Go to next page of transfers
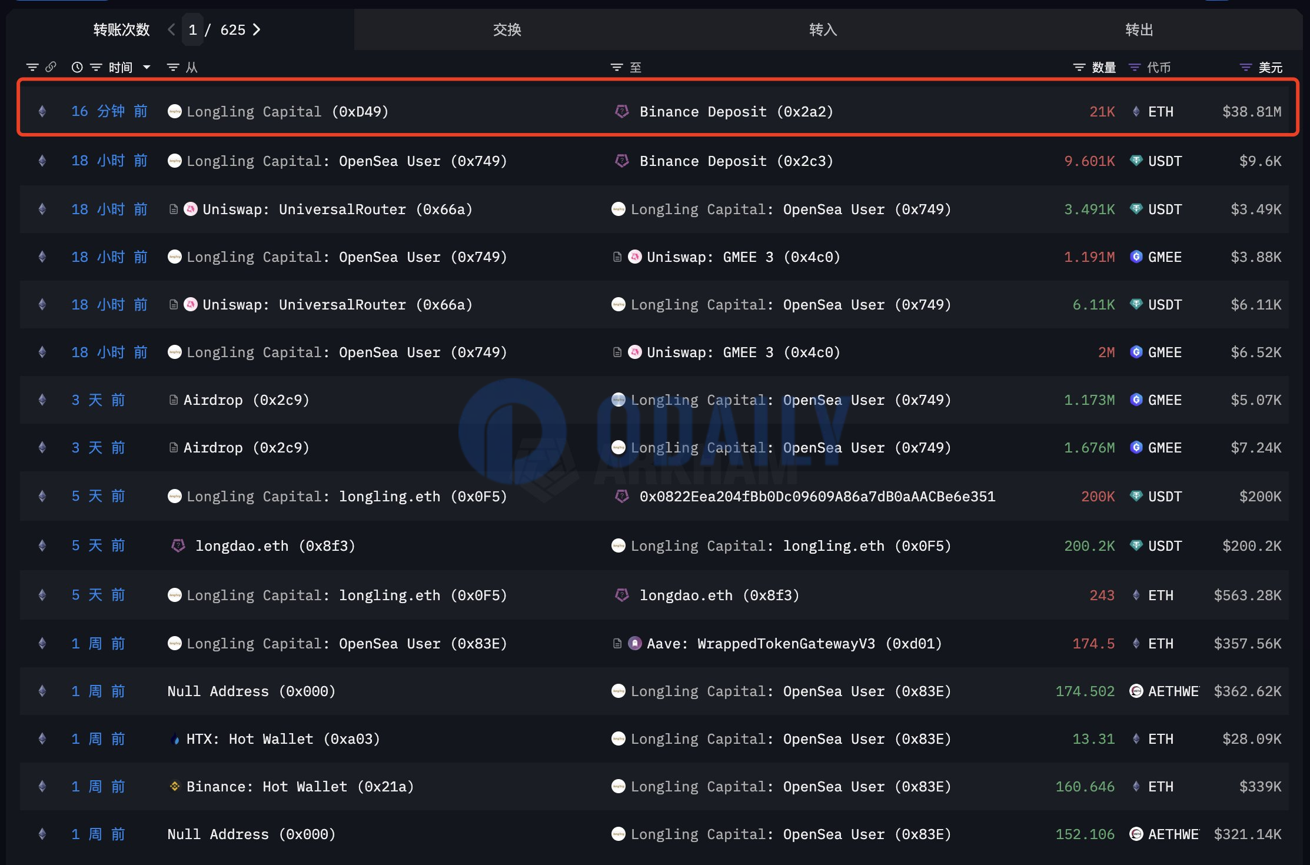 coord(257,30)
